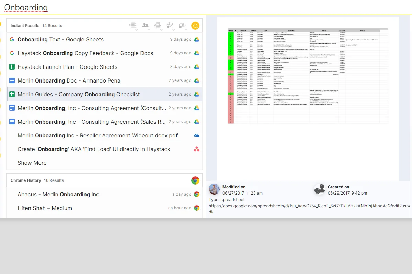The image size is (412, 274).
Task: Click the Asana icon on 'First Load' UI row
Action: click(197, 149)
